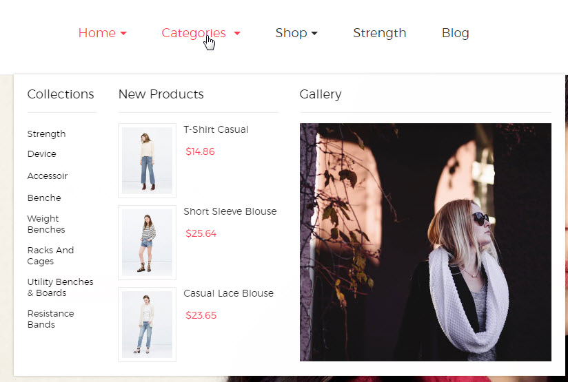Select Strength in the Collections list
Image resolution: width=568 pixels, height=382 pixels.
pyautogui.click(x=46, y=134)
